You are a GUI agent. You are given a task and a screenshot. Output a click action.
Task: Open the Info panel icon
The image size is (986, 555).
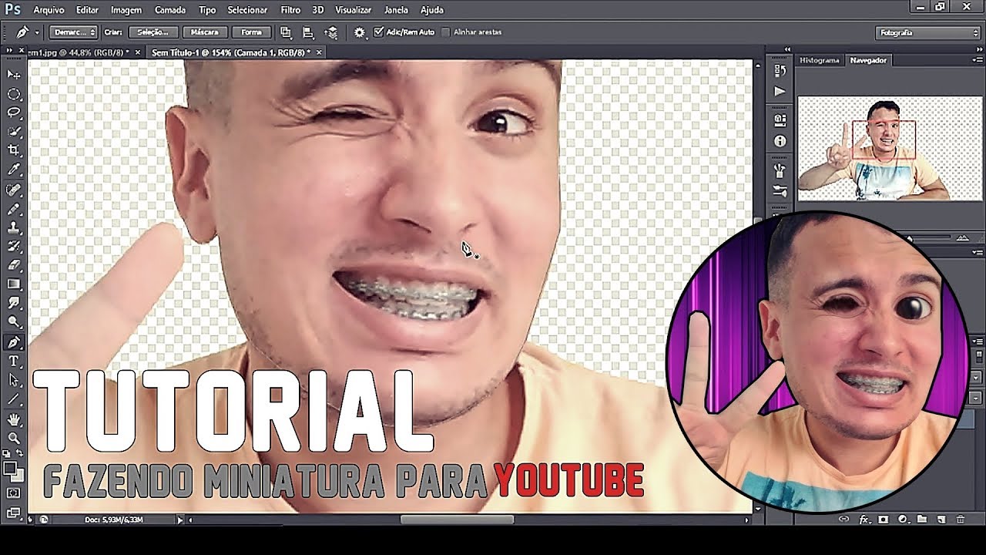(780, 141)
